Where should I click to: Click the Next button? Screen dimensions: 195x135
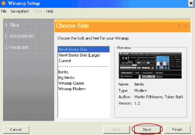click(147, 130)
